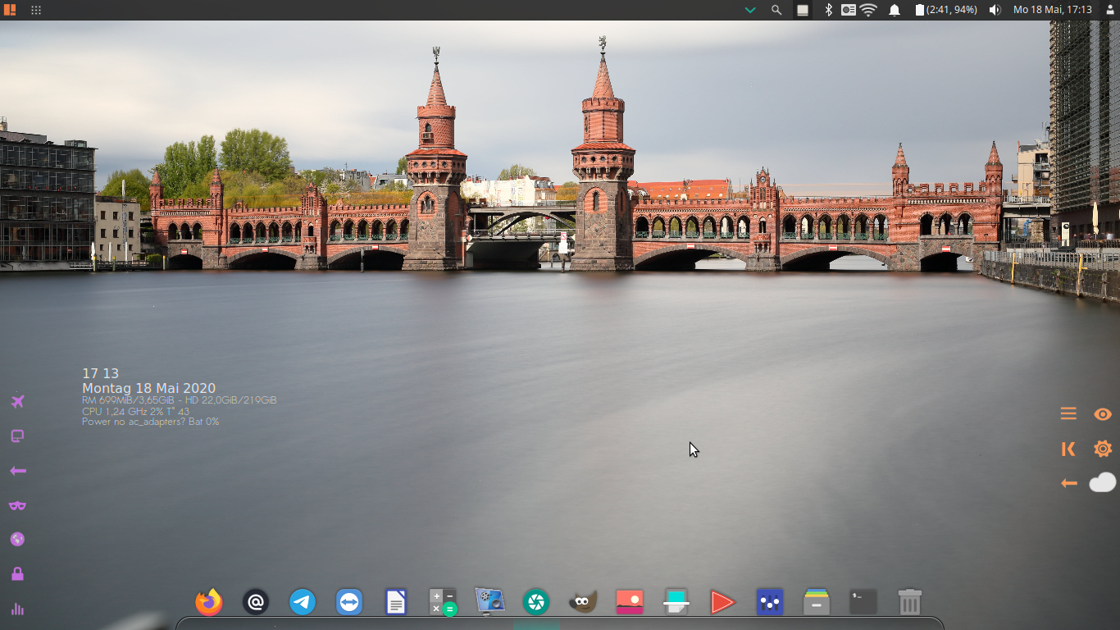Image resolution: width=1120 pixels, height=630 pixels.
Task: Open Thunderbird mail from the dock
Action: [x=255, y=601]
